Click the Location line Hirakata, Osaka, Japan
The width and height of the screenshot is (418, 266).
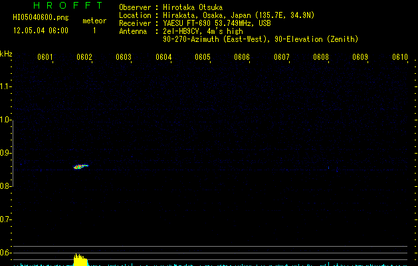pyautogui.click(x=239, y=15)
